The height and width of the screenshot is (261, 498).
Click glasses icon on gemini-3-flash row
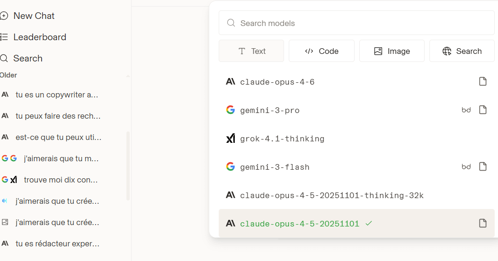466,167
